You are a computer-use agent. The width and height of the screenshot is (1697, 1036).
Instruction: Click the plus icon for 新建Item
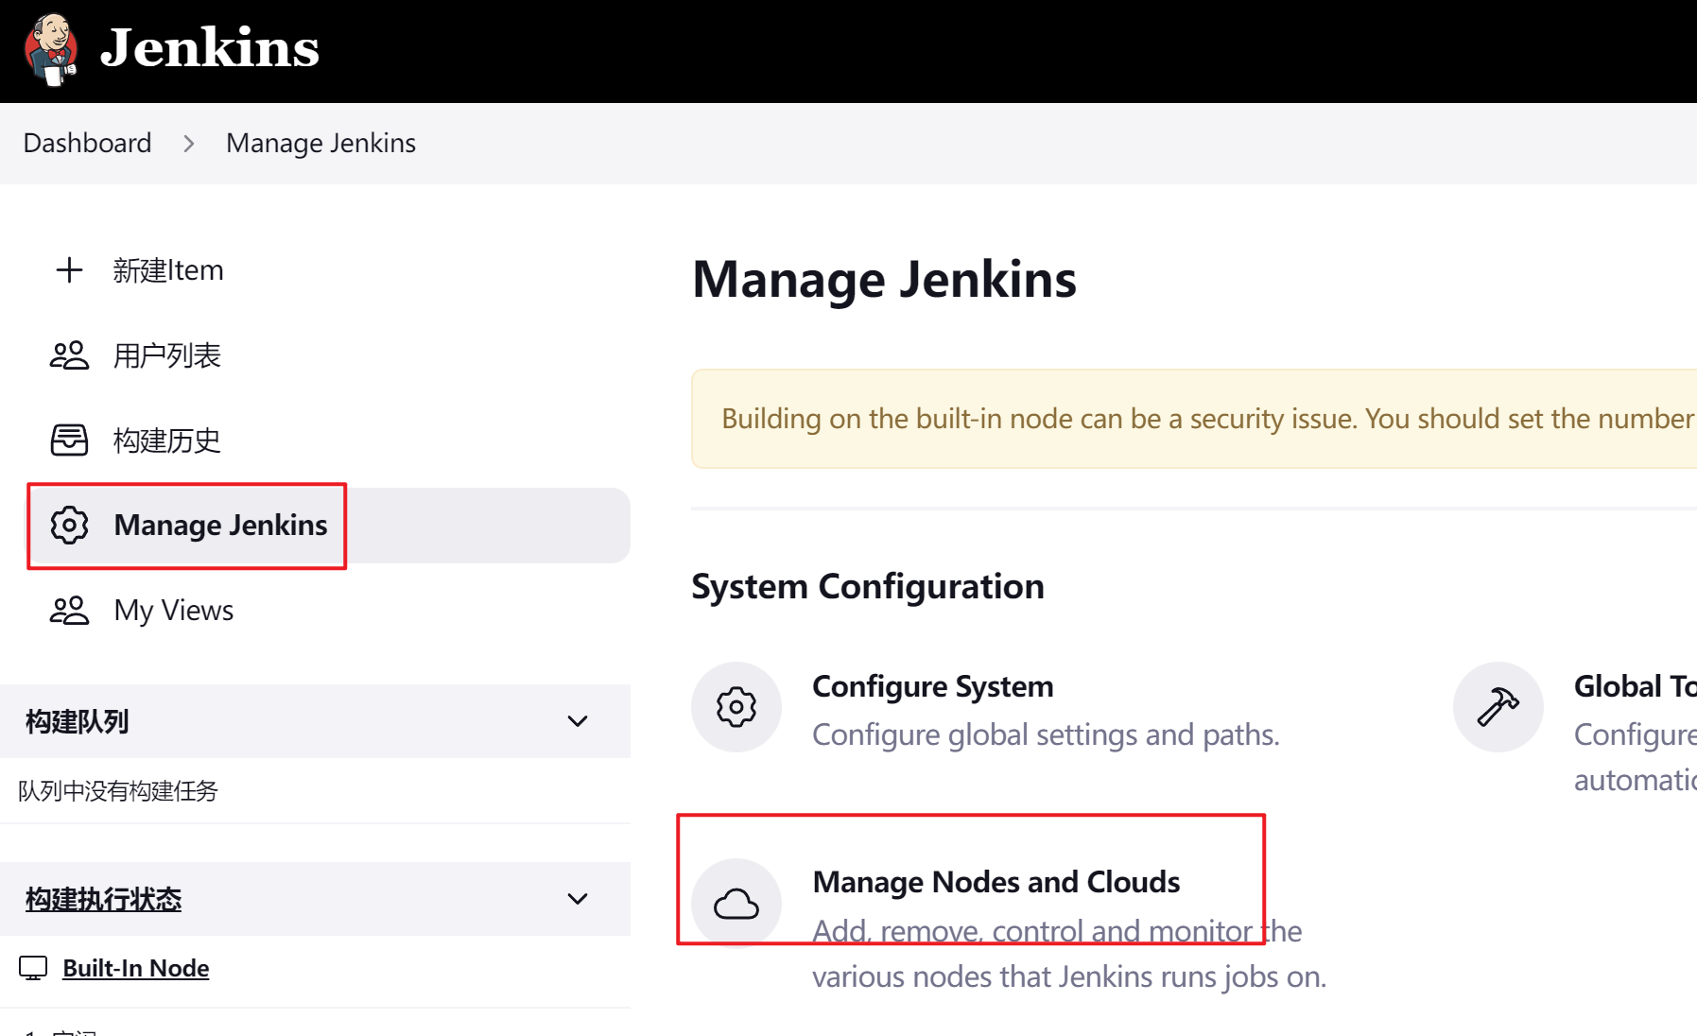(x=69, y=270)
